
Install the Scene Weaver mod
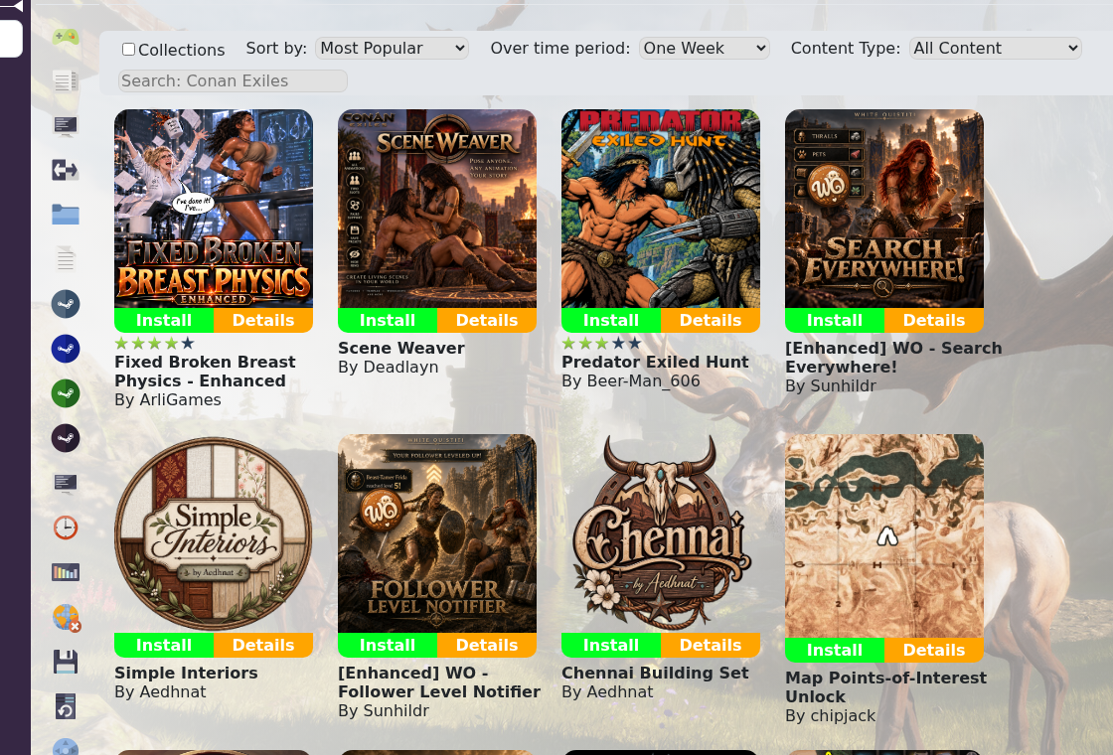click(x=388, y=320)
